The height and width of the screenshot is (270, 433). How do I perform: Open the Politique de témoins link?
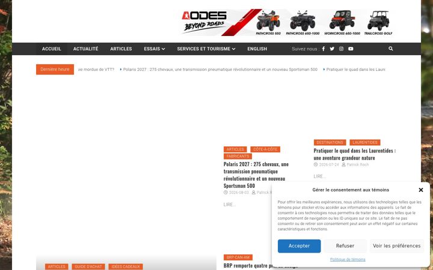pyautogui.click(x=348, y=260)
